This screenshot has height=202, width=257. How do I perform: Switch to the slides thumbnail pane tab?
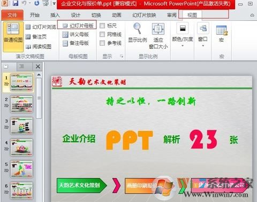[x=6, y=67]
